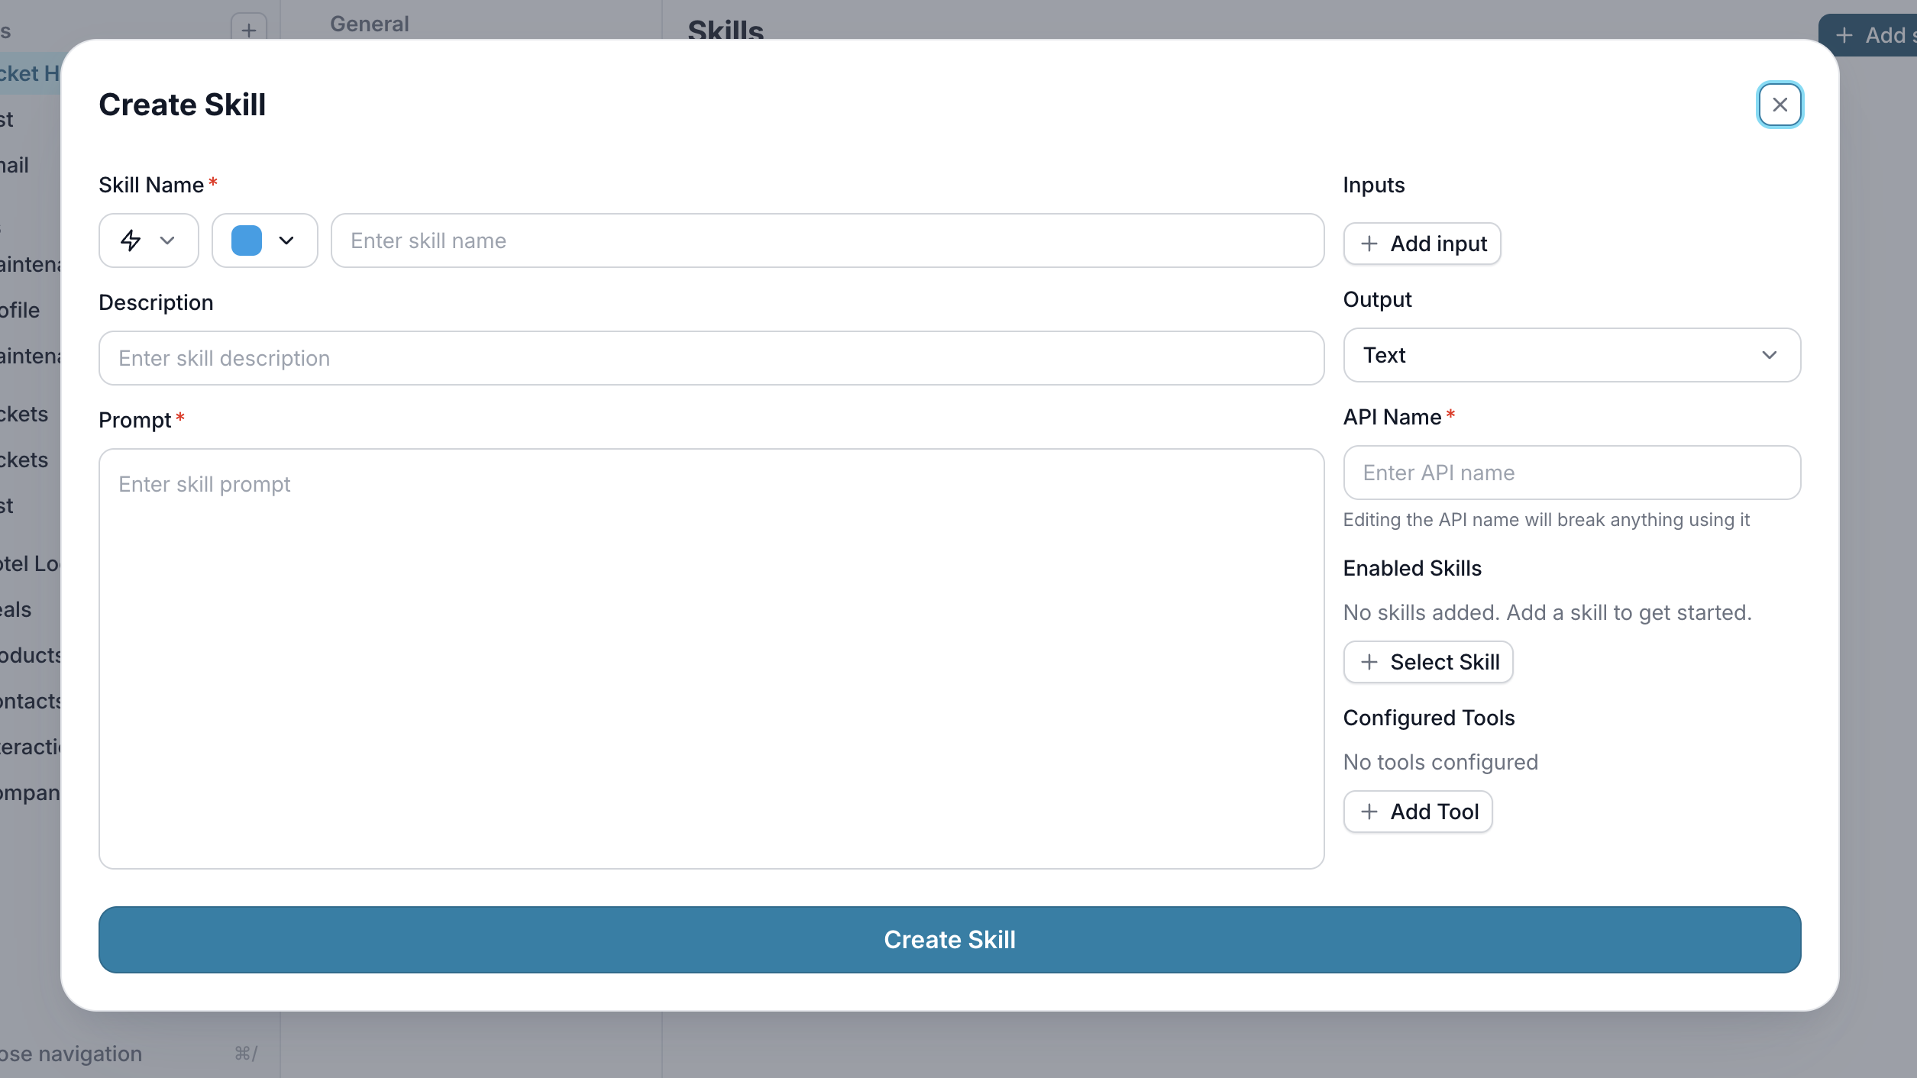The height and width of the screenshot is (1078, 1917).
Task: Click the Select Skill button
Action: pos(1428,662)
